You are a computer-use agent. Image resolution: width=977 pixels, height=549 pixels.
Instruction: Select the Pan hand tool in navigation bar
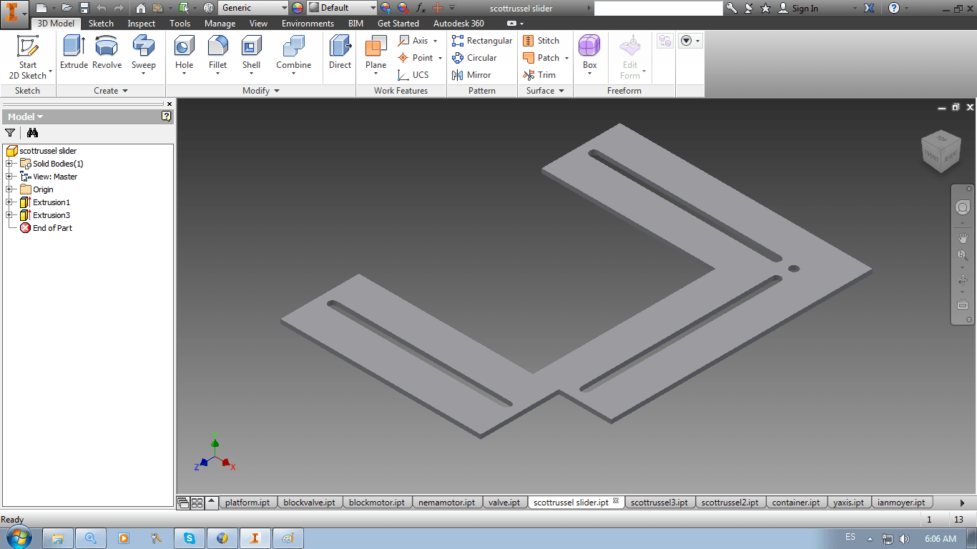pos(963,238)
